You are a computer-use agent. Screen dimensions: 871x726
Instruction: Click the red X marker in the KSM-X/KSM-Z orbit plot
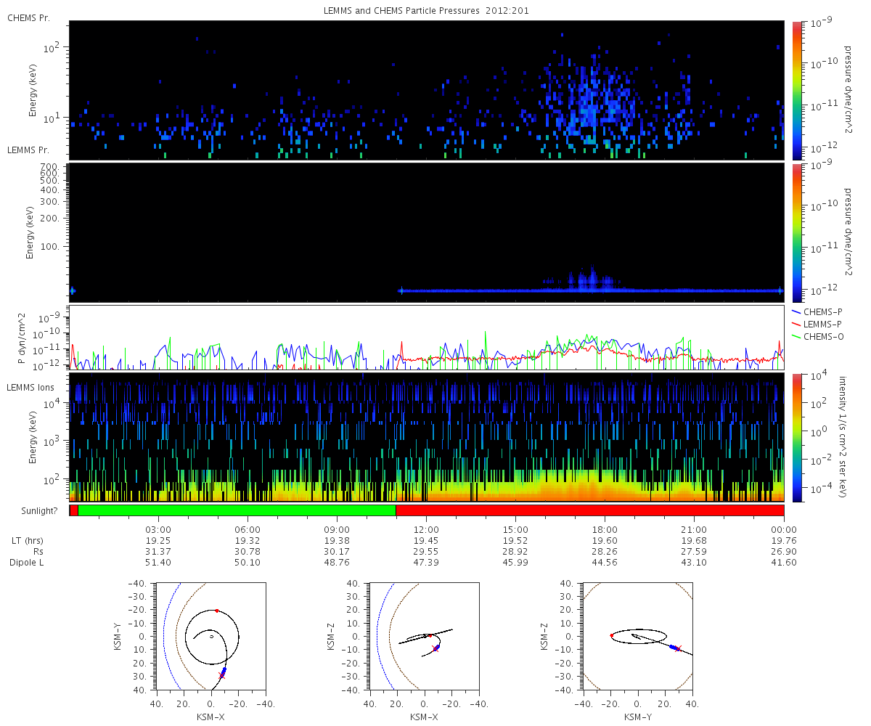[435, 648]
